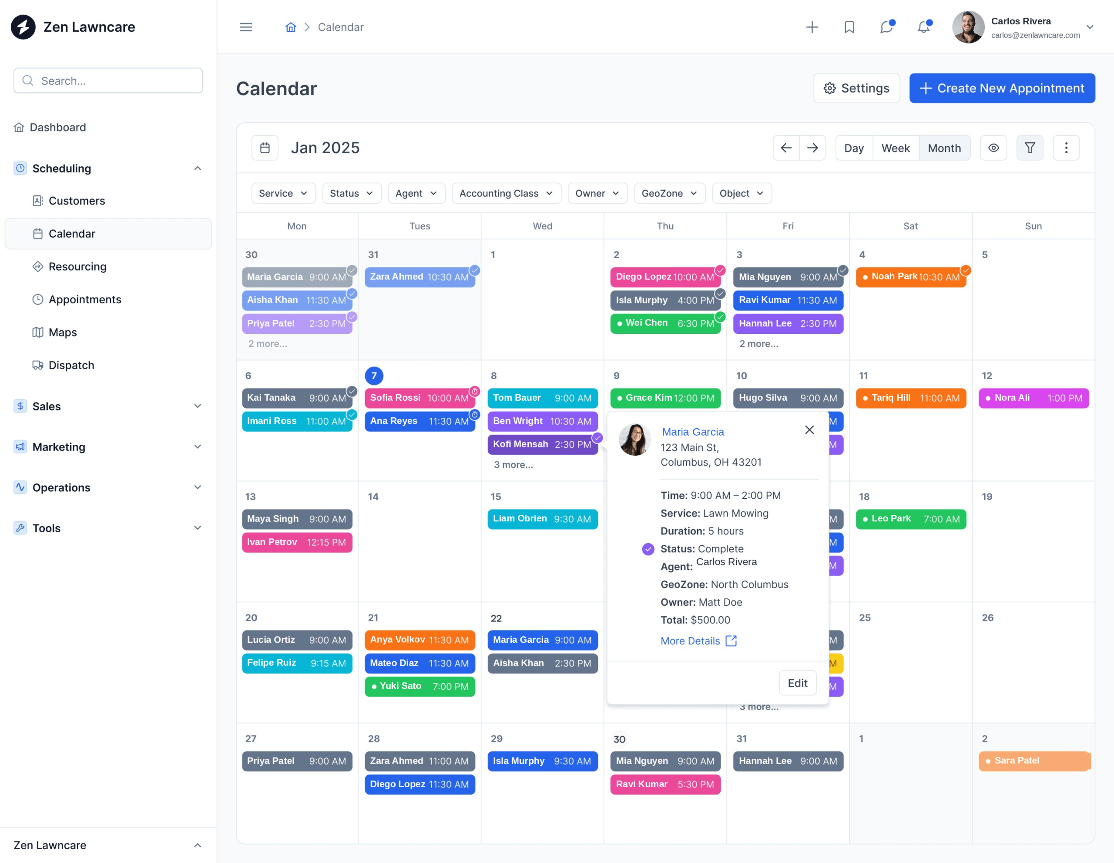Go to next month arrow

812,148
